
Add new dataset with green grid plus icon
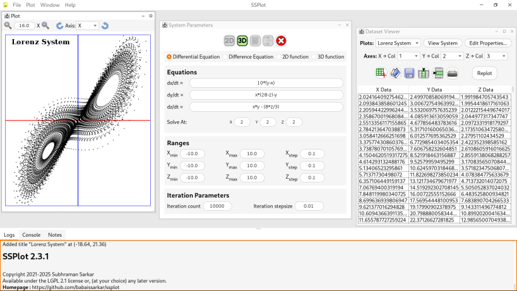[x=381, y=73]
